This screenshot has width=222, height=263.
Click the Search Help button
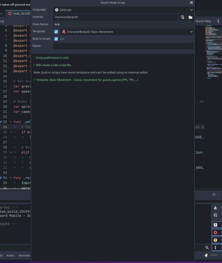[x=203, y=21]
